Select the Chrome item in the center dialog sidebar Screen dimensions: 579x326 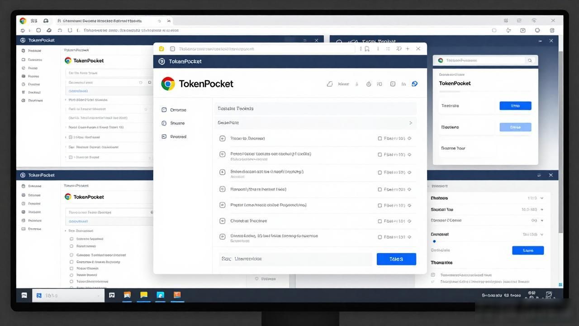tap(174, 110)
